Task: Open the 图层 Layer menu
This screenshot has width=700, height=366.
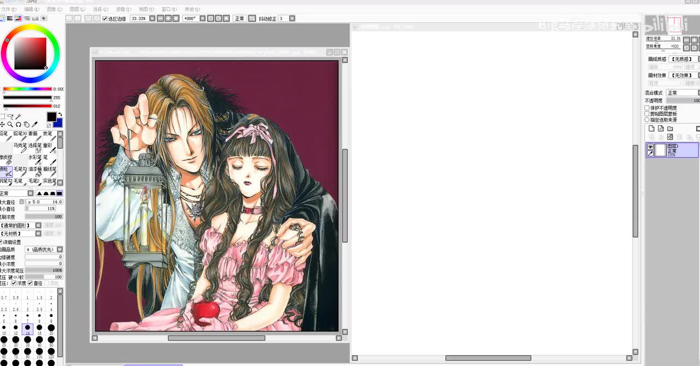Action: click(77, 9)
